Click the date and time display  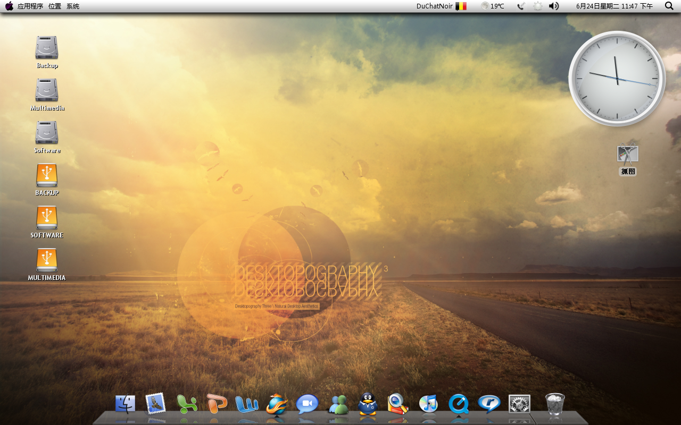(x=614, y=6)
